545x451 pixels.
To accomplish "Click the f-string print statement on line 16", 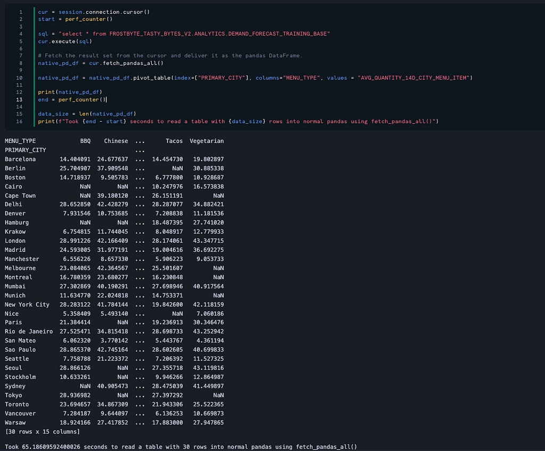I will click(x=238, y=122).
